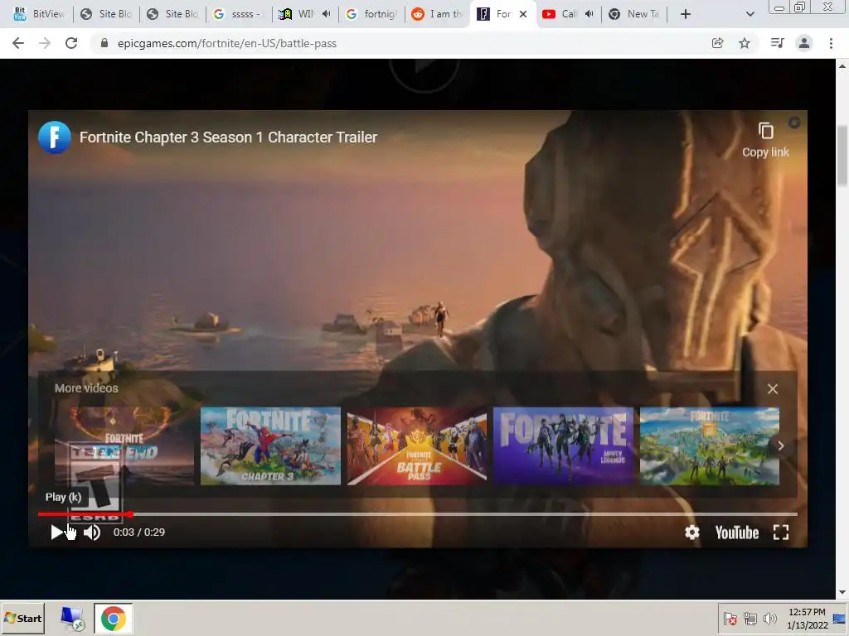The width and height of the screenshot is (849, 636).
Task: Click the scrollbar up arrow
Action: click(842, 65)
